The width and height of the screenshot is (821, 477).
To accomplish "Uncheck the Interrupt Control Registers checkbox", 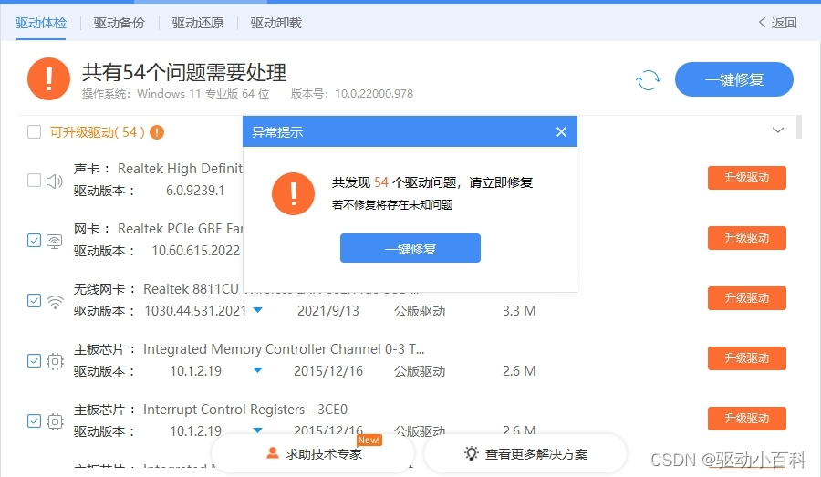I will click(34, 421).
